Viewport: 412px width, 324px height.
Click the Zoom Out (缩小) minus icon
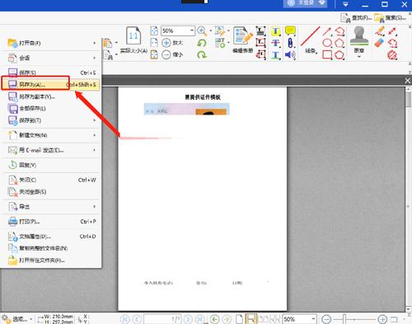[x=166, y=54]
